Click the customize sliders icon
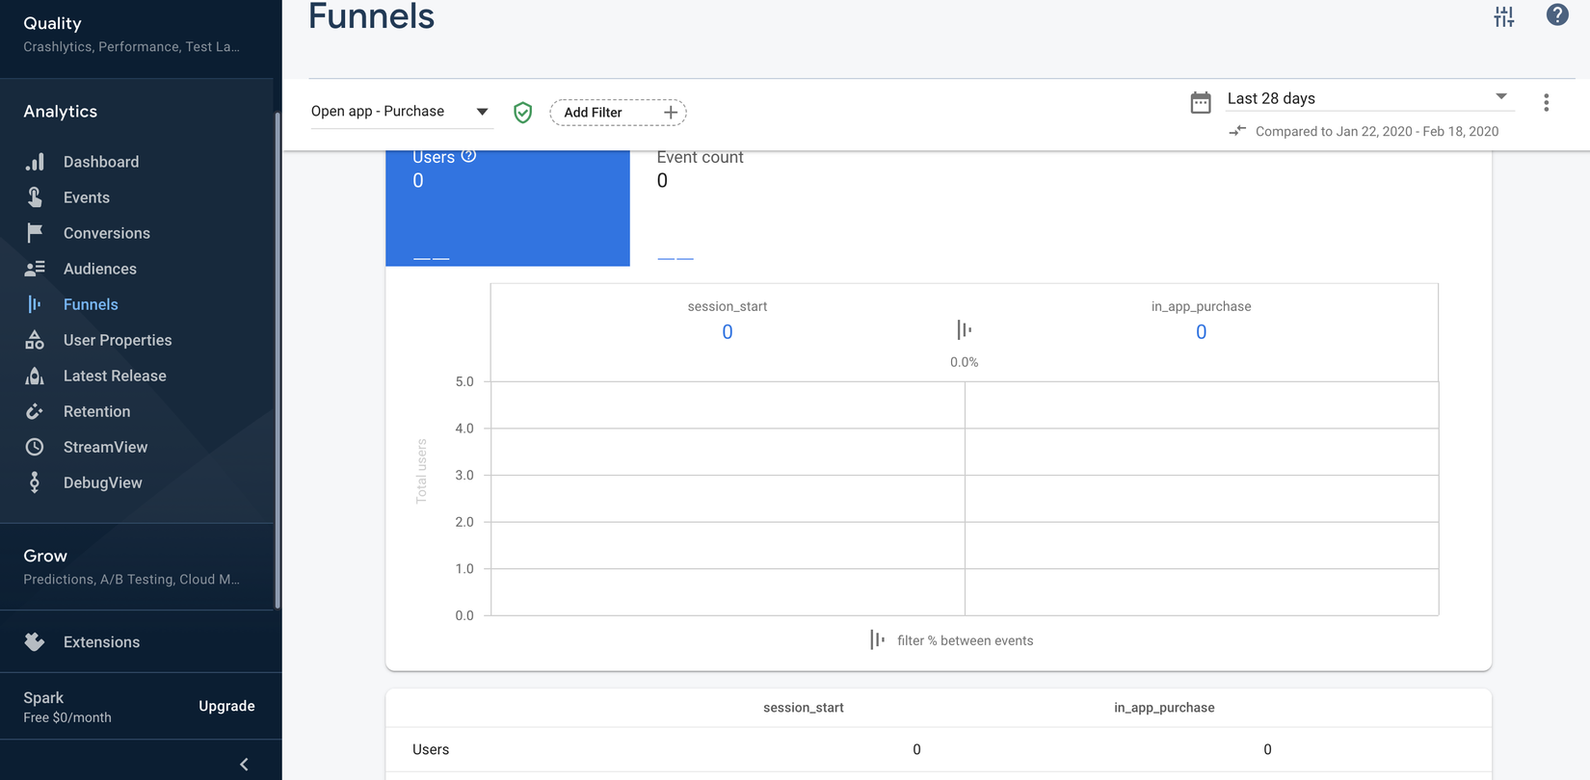Image resolution: width=1590 pixels, height=780 pixels. pyautogui.click(x=1503, y=16)
